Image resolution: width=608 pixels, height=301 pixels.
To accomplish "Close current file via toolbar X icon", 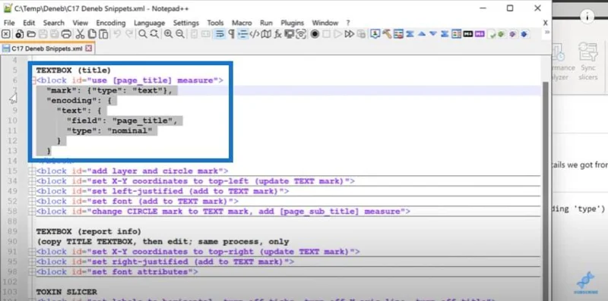I will 6,34.
